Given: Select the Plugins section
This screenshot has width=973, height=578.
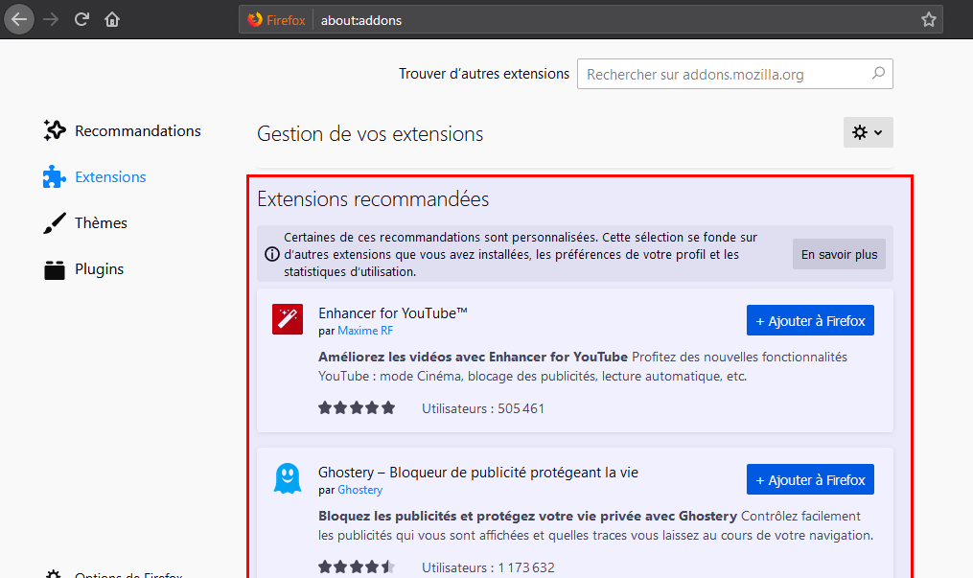Looking at the screenshot, I should pos(99,269).
